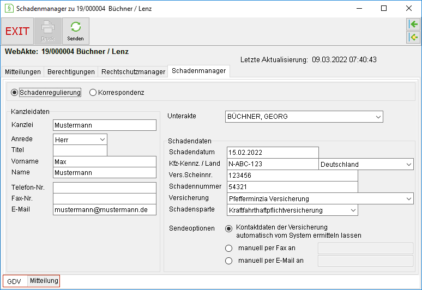The width and height of the screenshot is (422, 290).
Task: Click the Schadennummer field 54321
Action: [292, 186]
